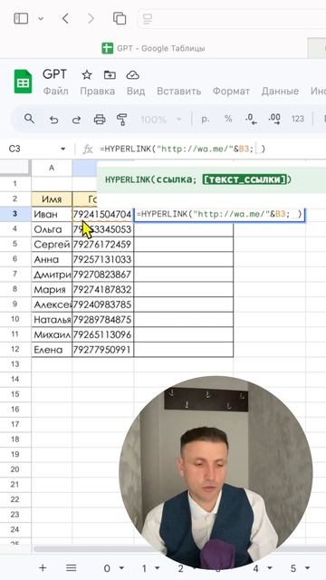Open the Формат menu

(x=232, y=91)
